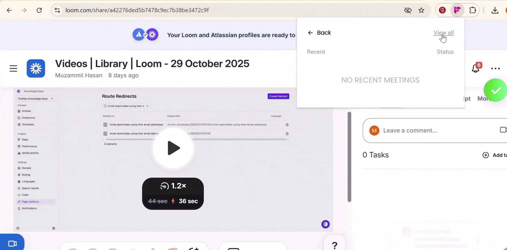Toggle the tracking protection eye icon

(x=408, y=10)
